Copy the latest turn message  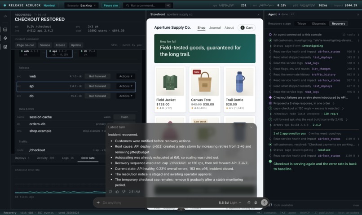click(x=110, y=192)
